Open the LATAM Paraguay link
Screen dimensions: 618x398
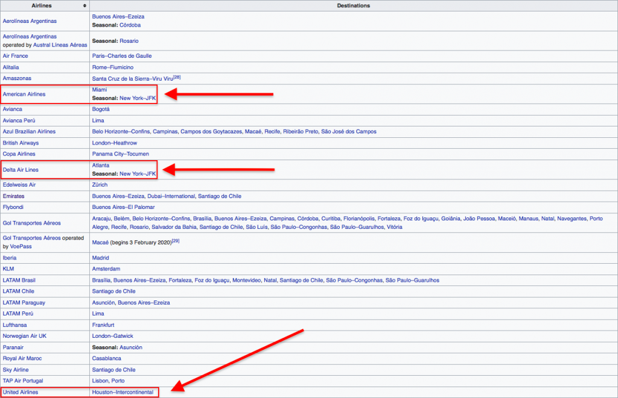(24, 302)
